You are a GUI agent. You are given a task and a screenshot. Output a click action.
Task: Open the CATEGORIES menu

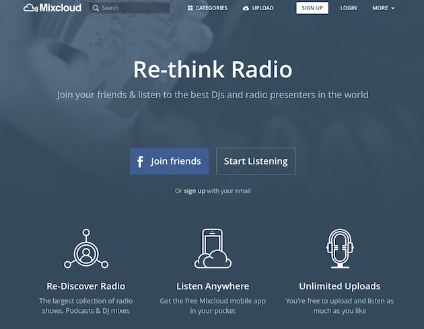[x=207, y=8]
